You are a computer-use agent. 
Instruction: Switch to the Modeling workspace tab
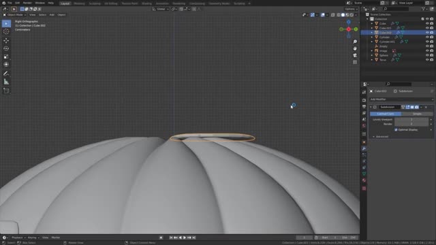point(79,3)
